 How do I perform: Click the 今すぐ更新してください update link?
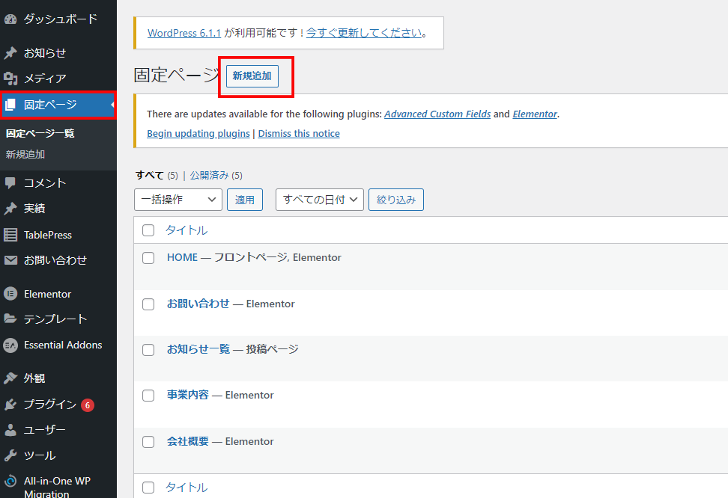point(363,33)
